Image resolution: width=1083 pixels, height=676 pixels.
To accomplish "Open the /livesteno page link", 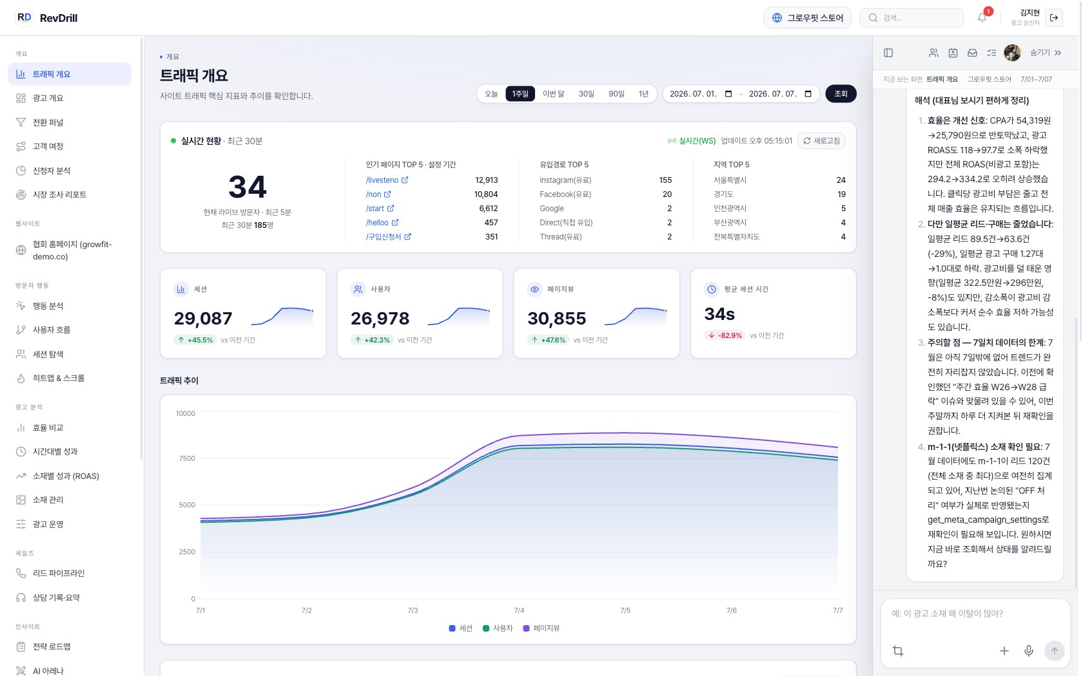I will point(387,180).
